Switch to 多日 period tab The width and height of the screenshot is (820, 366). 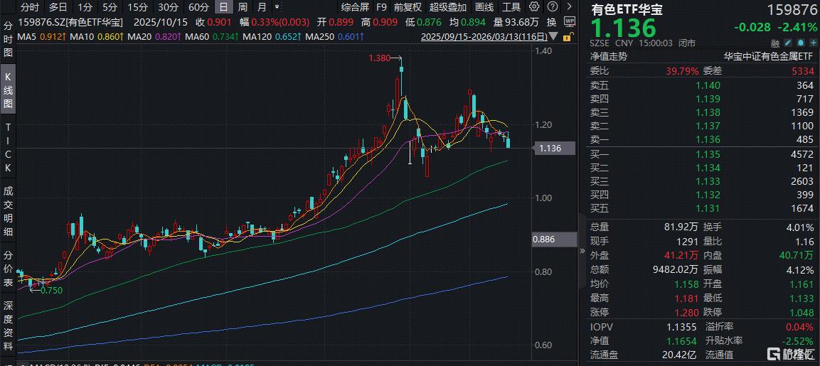[x=58, y=7]
